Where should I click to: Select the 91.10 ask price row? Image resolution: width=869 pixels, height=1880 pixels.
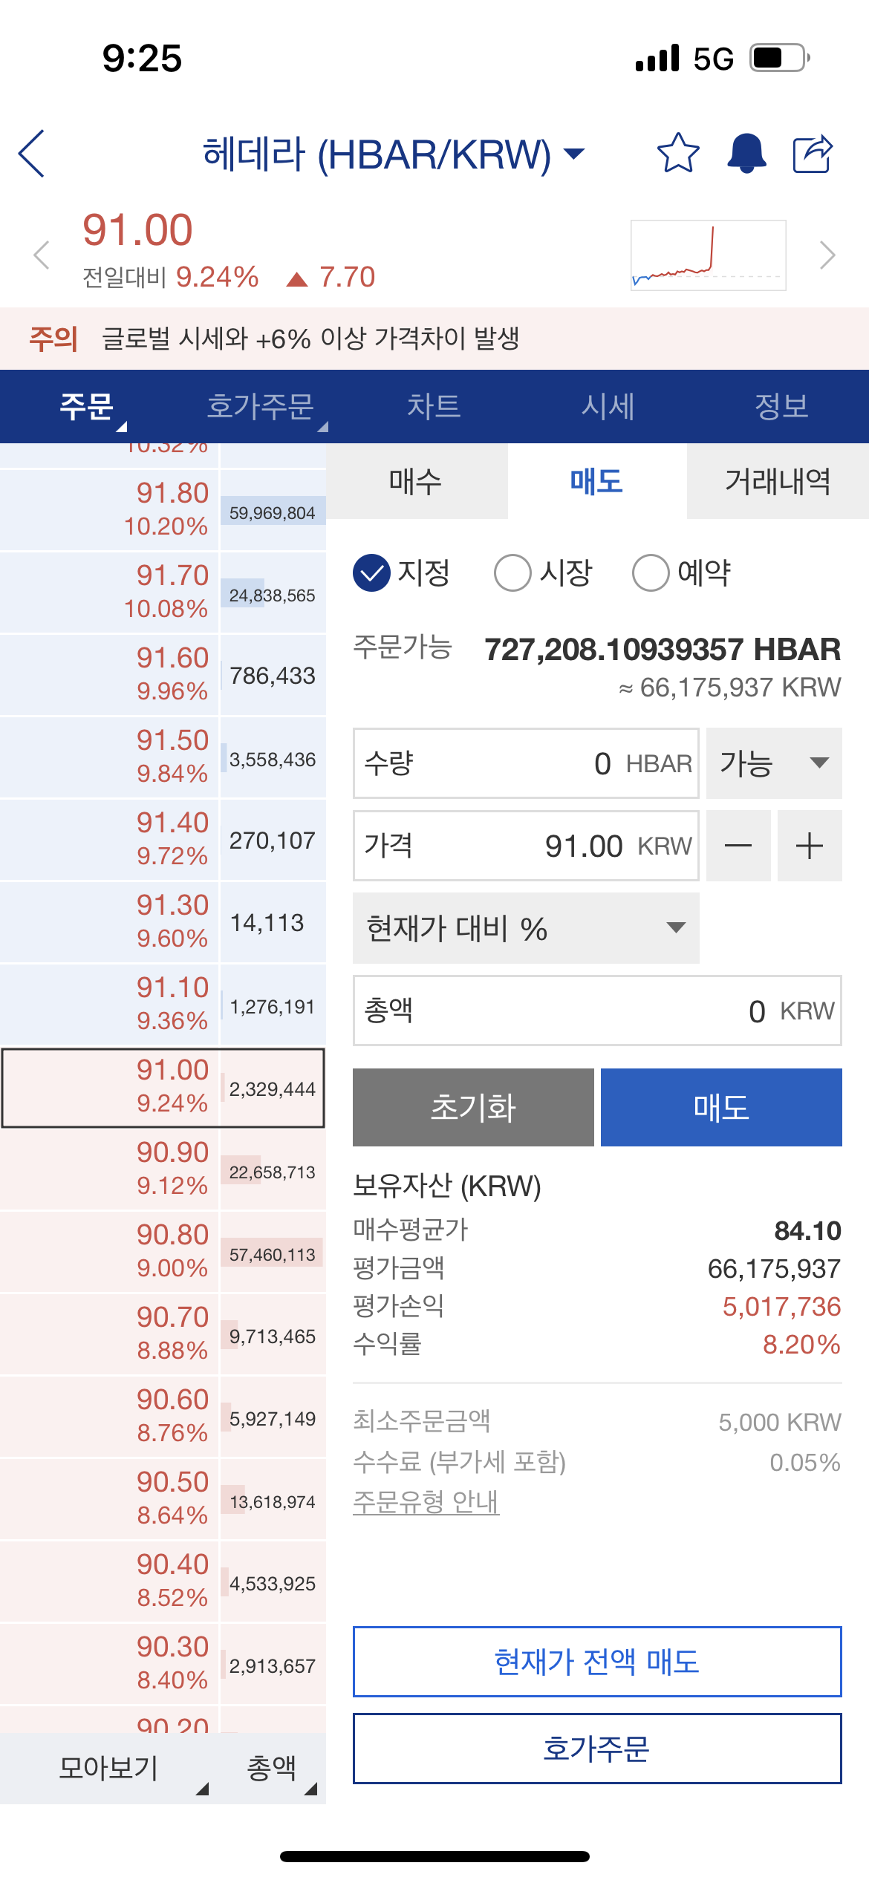[163, 1004]
